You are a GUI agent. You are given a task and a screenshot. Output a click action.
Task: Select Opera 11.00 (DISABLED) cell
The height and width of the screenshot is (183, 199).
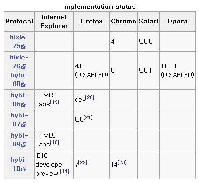178,71
